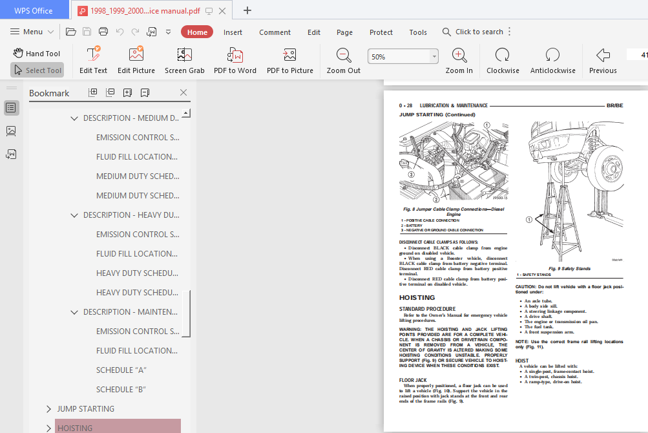Switch to the Edit ribbon tab
648x433 pixels.
tap(314, 32)
